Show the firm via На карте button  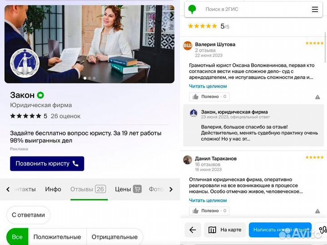[x=225, y=230]
